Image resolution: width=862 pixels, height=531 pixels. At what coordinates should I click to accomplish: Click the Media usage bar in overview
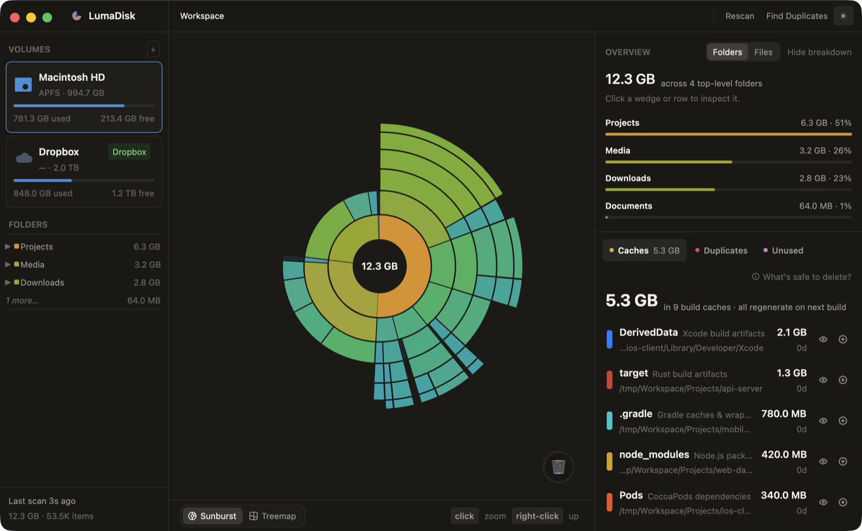[728, 162]
